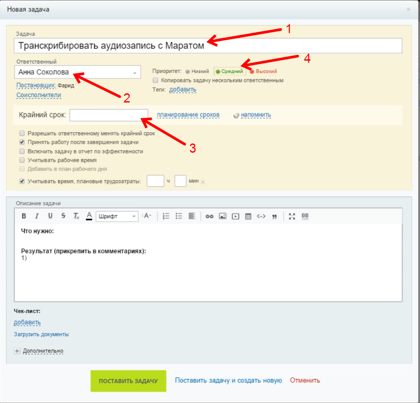The image size is (420, 403).
Task: Open the text color picker
Action: (x=89, y=216)
